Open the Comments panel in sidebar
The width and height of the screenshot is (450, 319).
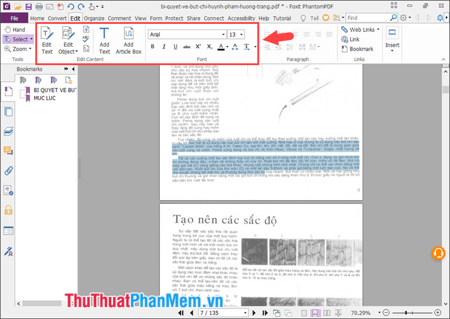pos(8,151)
